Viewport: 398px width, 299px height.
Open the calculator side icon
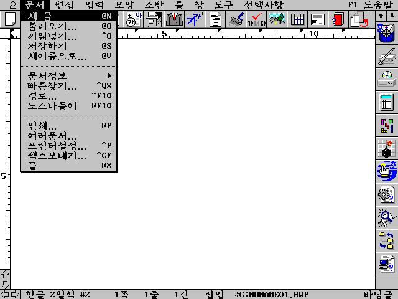(x=387, y=102)
